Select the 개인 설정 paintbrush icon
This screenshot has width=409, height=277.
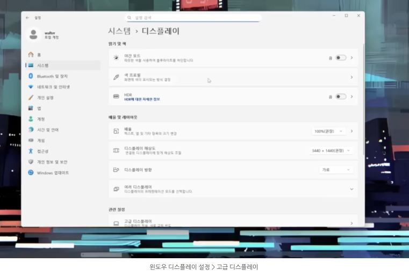(31, 98)
